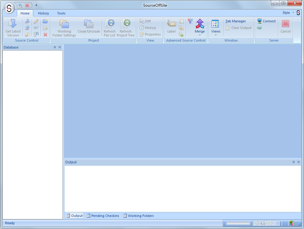Toggle auto-hide pin on Database panel
The height and width of the screenshot is (229, 304).
55,47
